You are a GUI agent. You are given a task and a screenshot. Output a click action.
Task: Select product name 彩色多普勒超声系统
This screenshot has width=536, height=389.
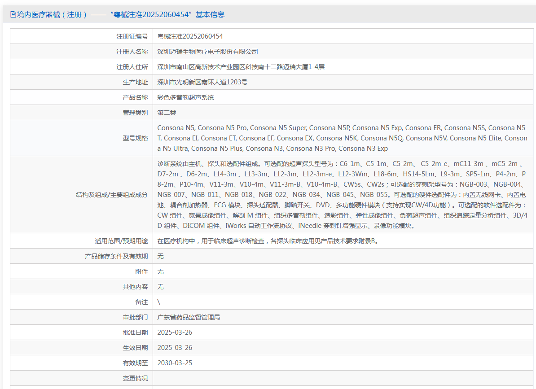coord(185,97)
